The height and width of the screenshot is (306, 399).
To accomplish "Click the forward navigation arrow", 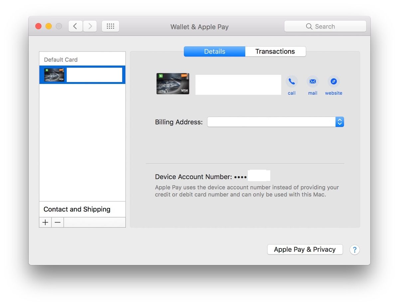I will point(90,26).
